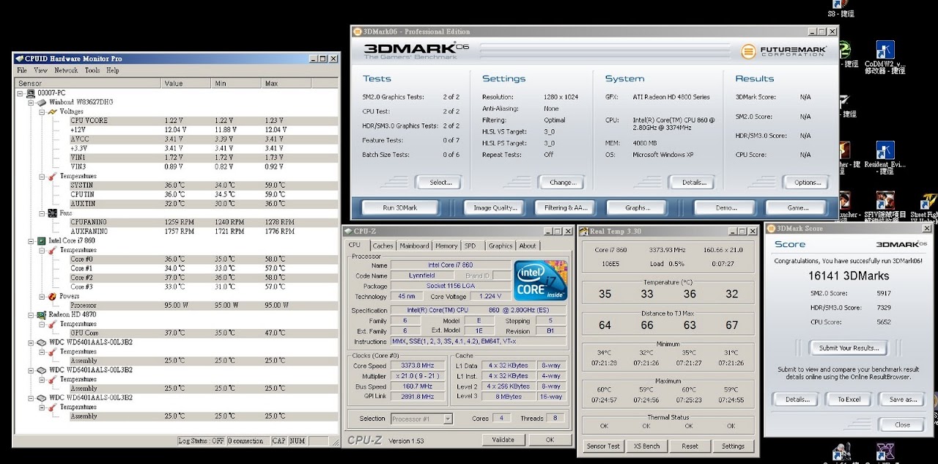Click the Reset button in Real Temp
Viewport: 938px width, 464px height.
click(690, 446)
